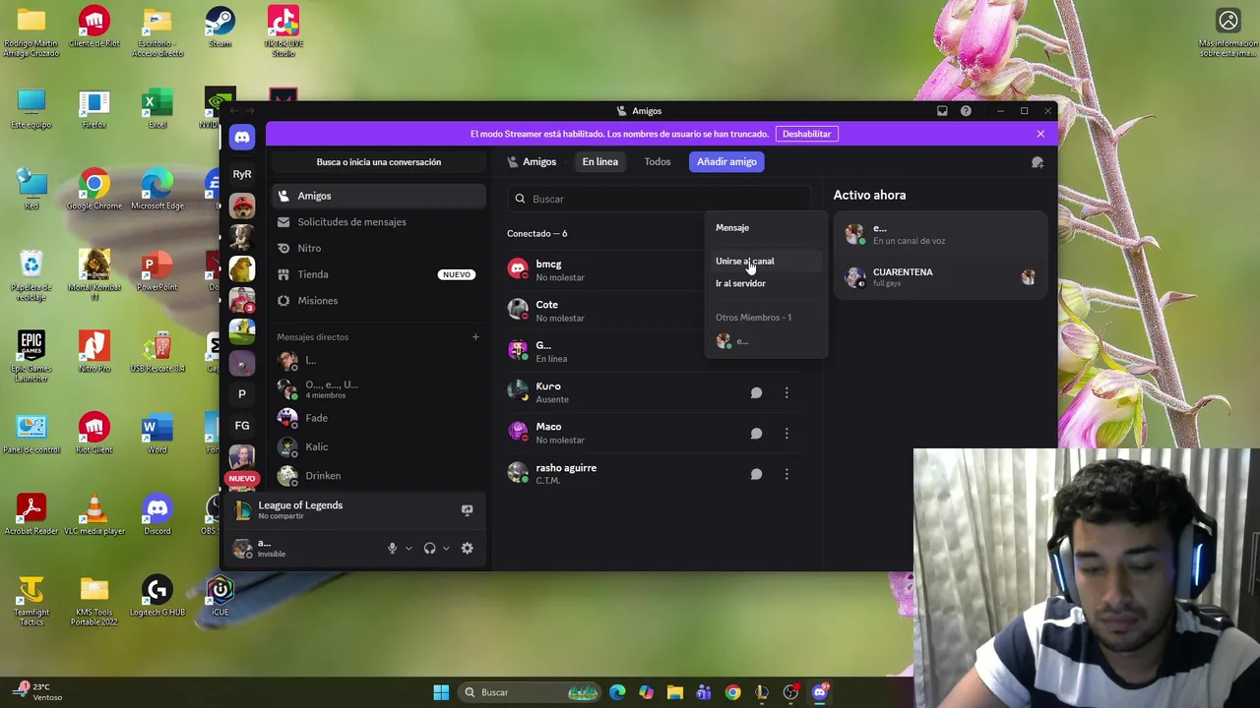Open direct message with Fade
Viewport: 1260px width, 708px height.
(378, 418)
